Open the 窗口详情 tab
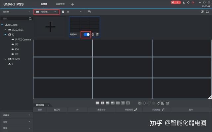Screen dimensions: 212x132 pos(40,105)
